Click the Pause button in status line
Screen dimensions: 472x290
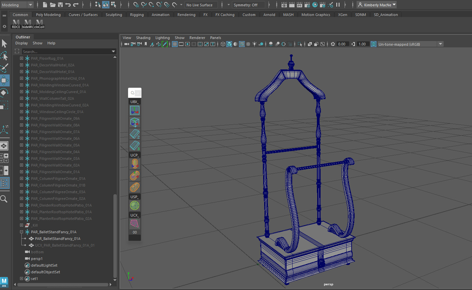[x=338, y=5]
